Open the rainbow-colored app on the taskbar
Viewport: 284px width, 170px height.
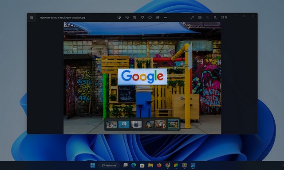tap(176, 165)
